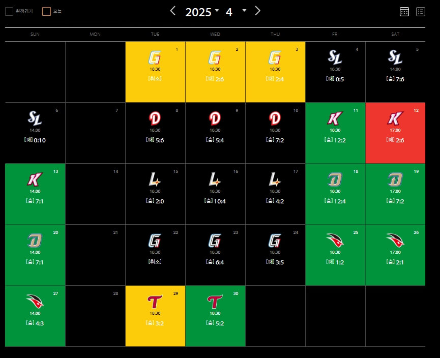The height and width of the screenshot is (358, 440).
Task: Open April 1 team logo
Action: [155, 58]
